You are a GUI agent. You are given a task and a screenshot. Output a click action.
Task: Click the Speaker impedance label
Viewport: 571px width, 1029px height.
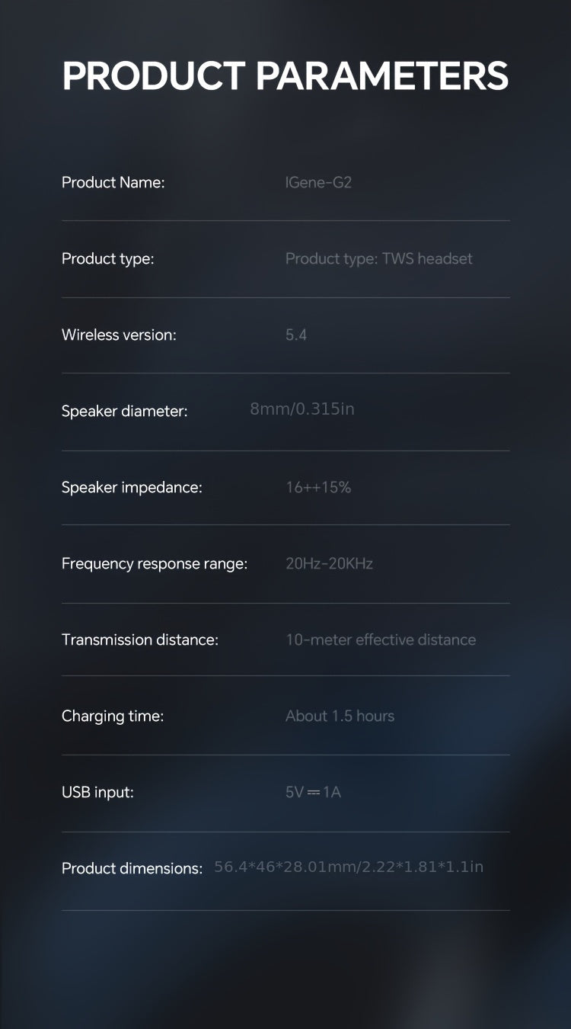point(132,488)
